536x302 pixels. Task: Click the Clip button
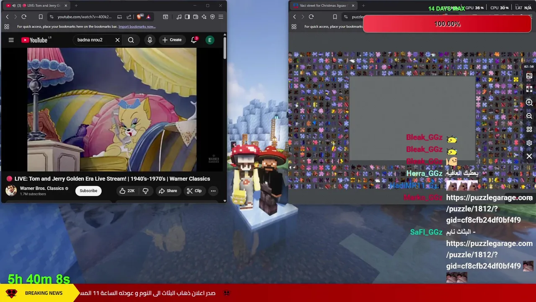tap(194, 191)
